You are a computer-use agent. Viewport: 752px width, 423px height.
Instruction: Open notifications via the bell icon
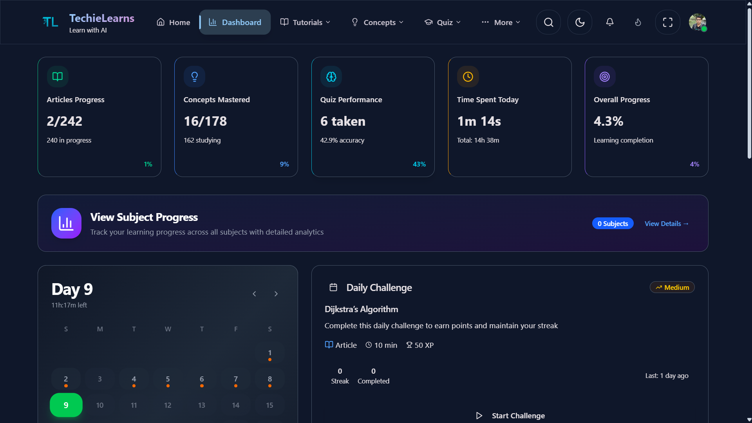coord(610,22)
